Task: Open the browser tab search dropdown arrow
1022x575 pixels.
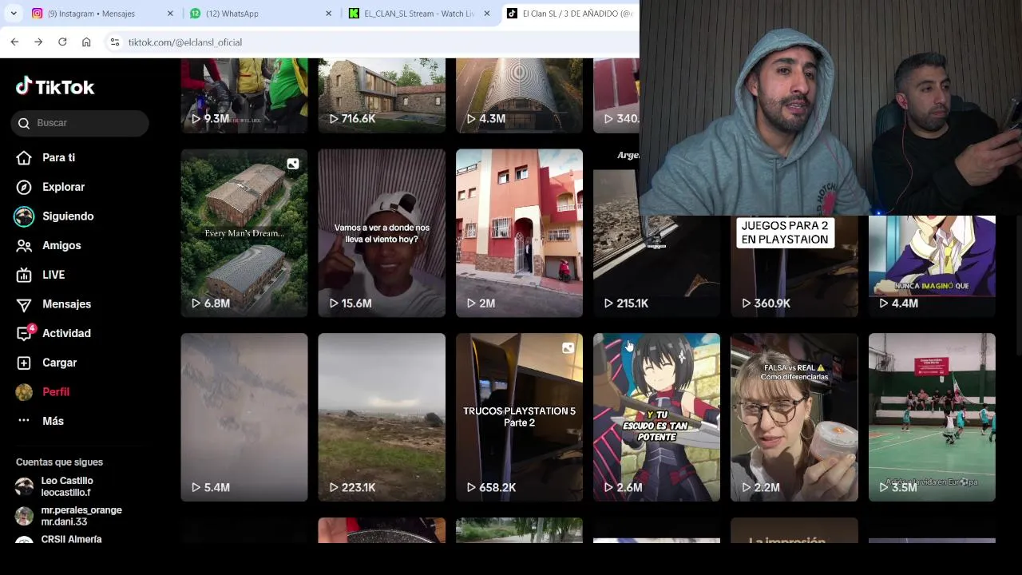Action: pyautogui.click(x=13, y=14)
